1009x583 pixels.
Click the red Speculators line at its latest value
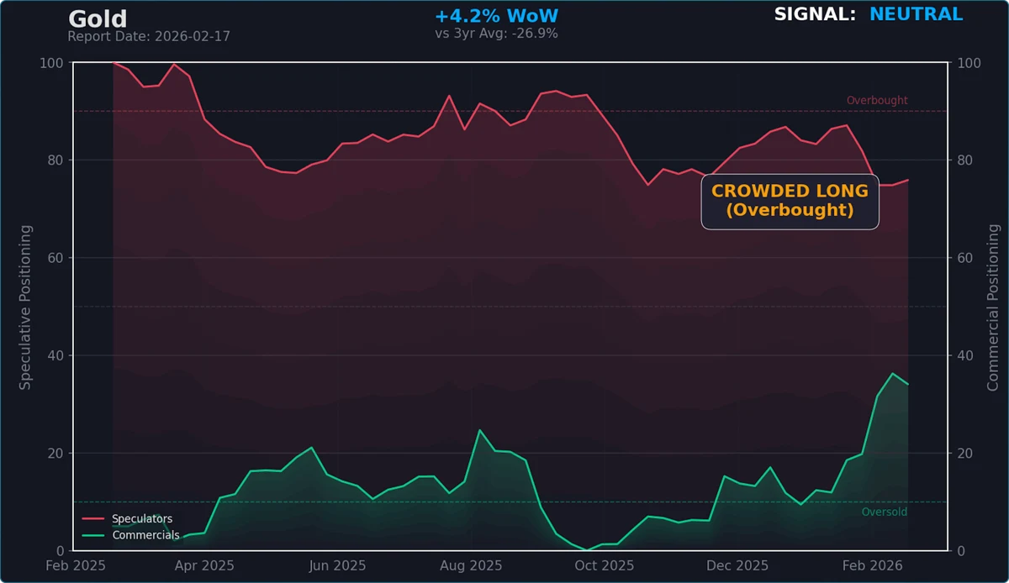906,179
